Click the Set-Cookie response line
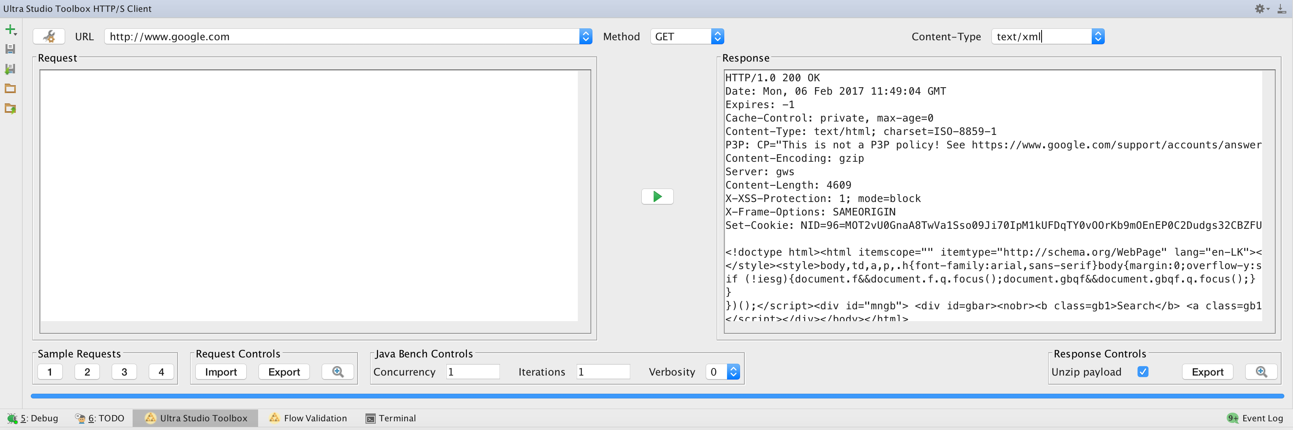 993,225
